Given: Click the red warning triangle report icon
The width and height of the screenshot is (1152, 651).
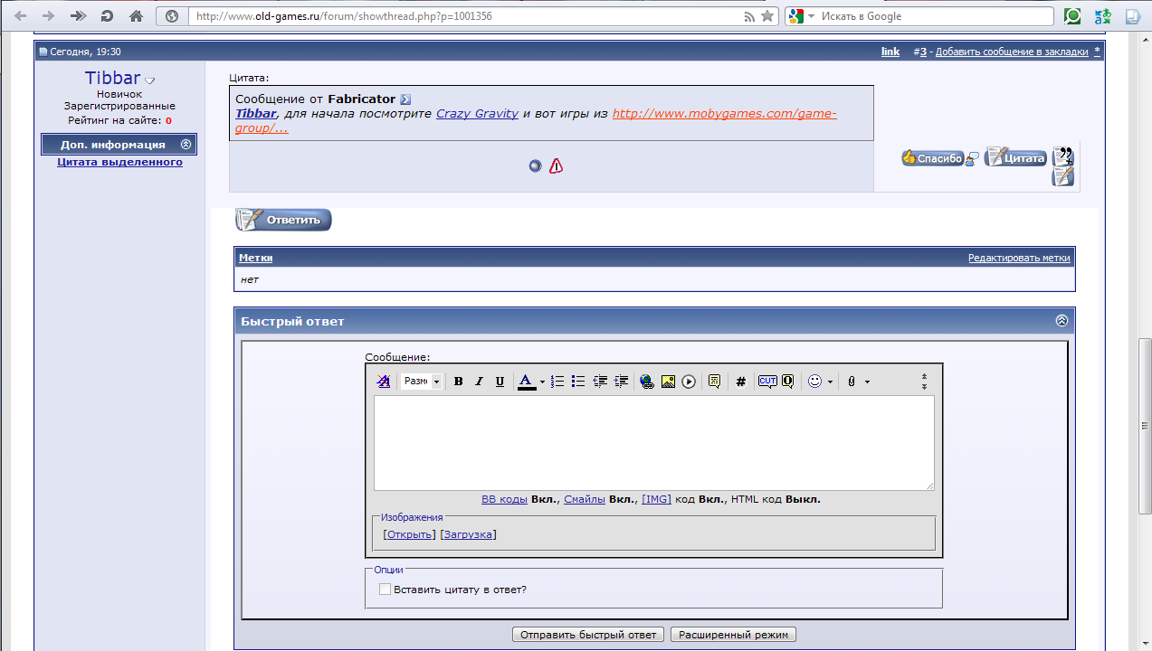Looking at the screenshot, I should pos(556,165).
